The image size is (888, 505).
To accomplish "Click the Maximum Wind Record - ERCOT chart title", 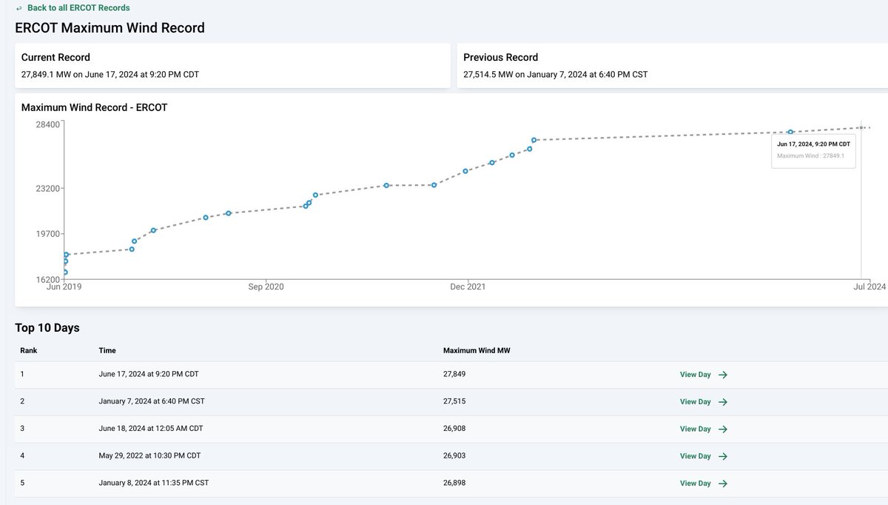I will coord(95,107).
